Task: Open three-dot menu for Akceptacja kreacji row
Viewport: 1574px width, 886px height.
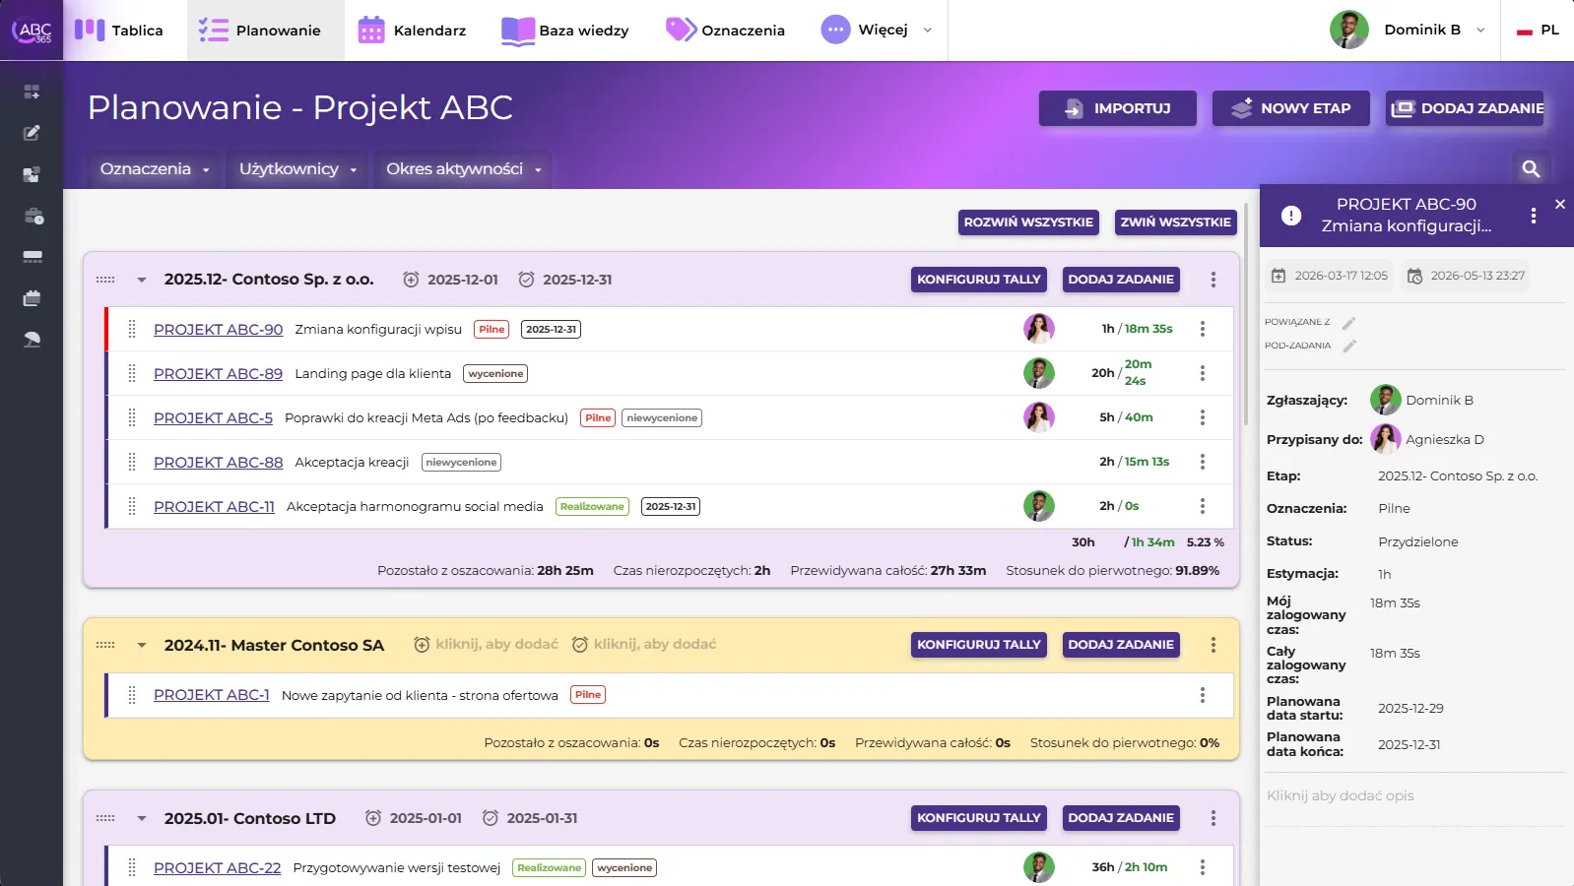Action: [x=1203, y=462]
